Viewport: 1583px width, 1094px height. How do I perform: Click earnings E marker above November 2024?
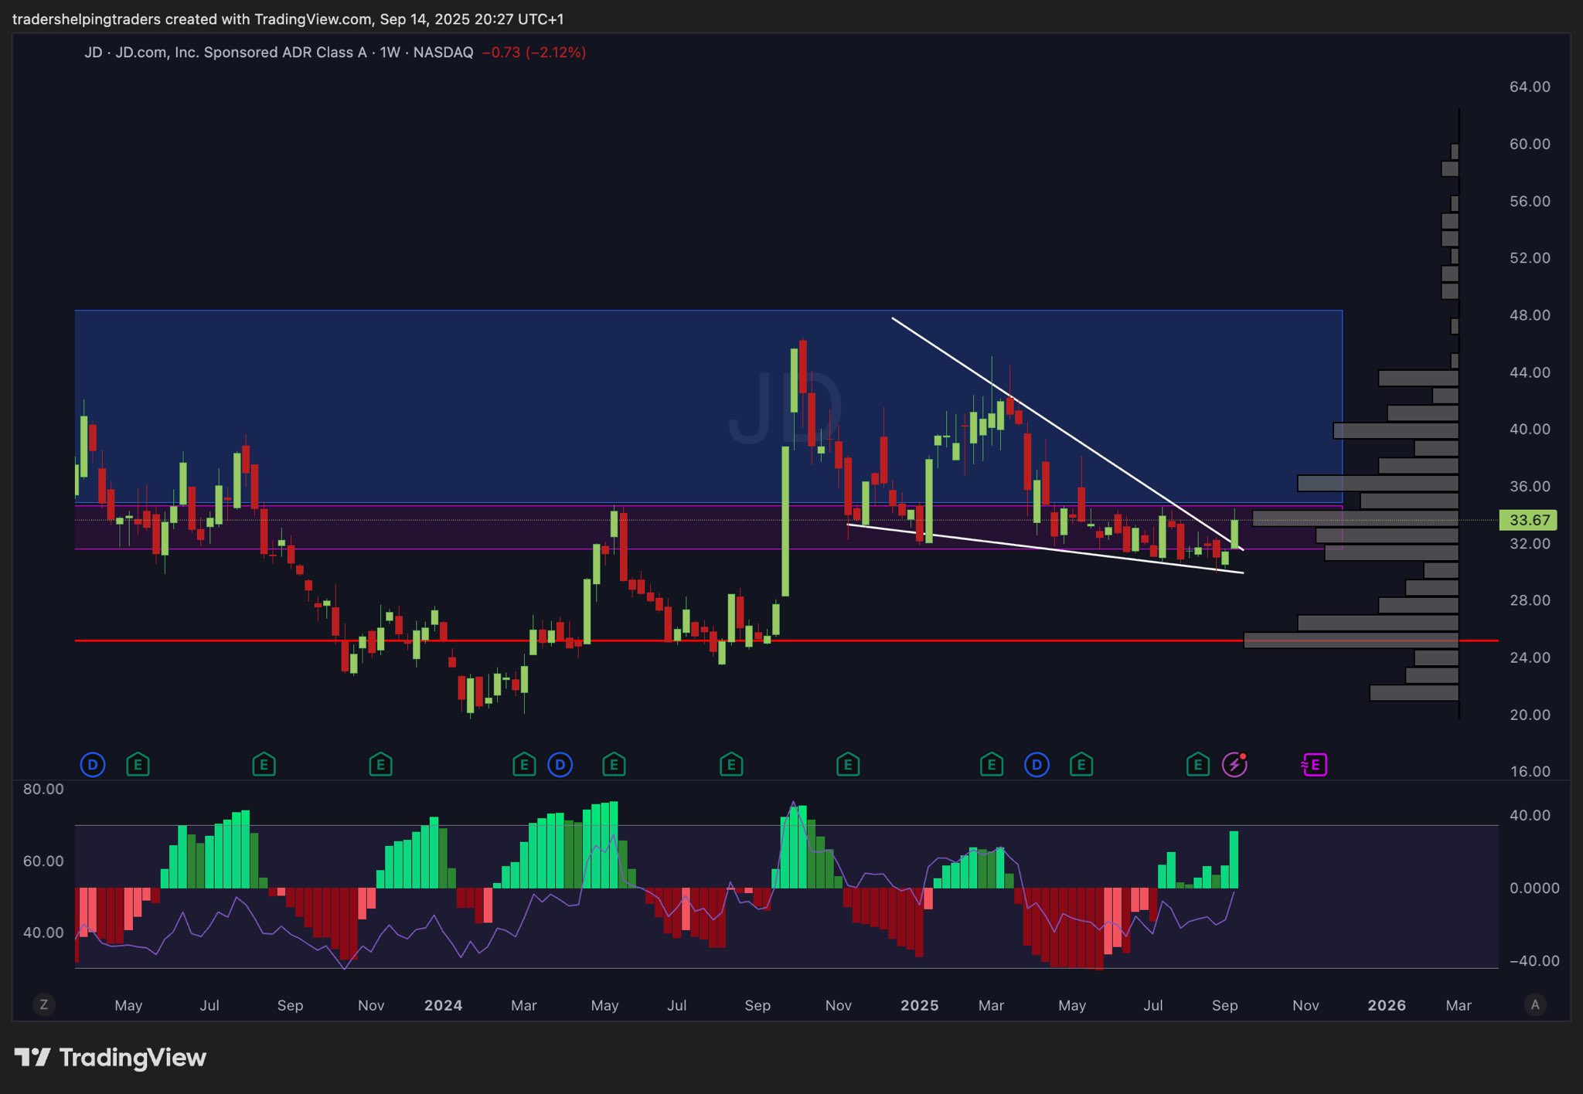pyautogui.click(x=848, y=765)
